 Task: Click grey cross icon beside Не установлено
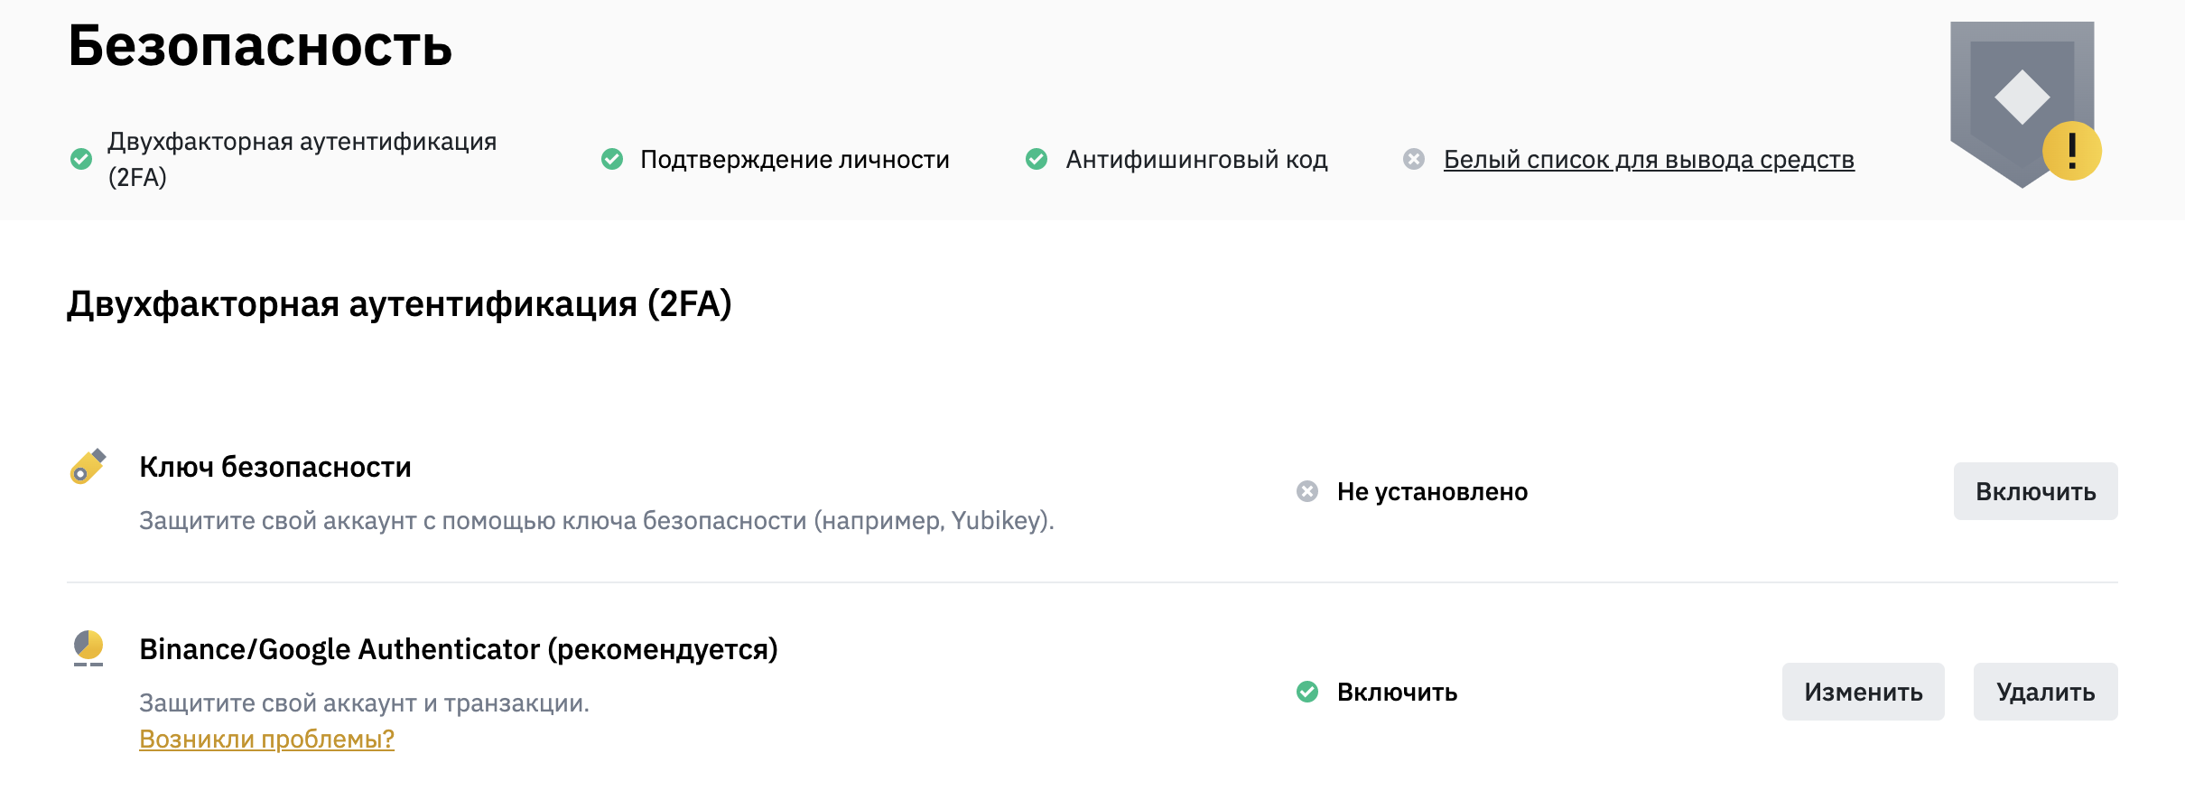click(x=1307, y=491)
